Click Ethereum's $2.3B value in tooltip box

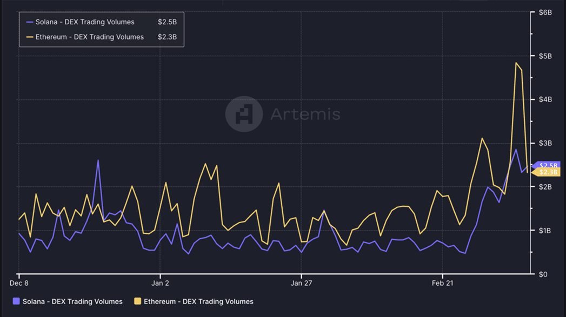(x=167, y=37)
